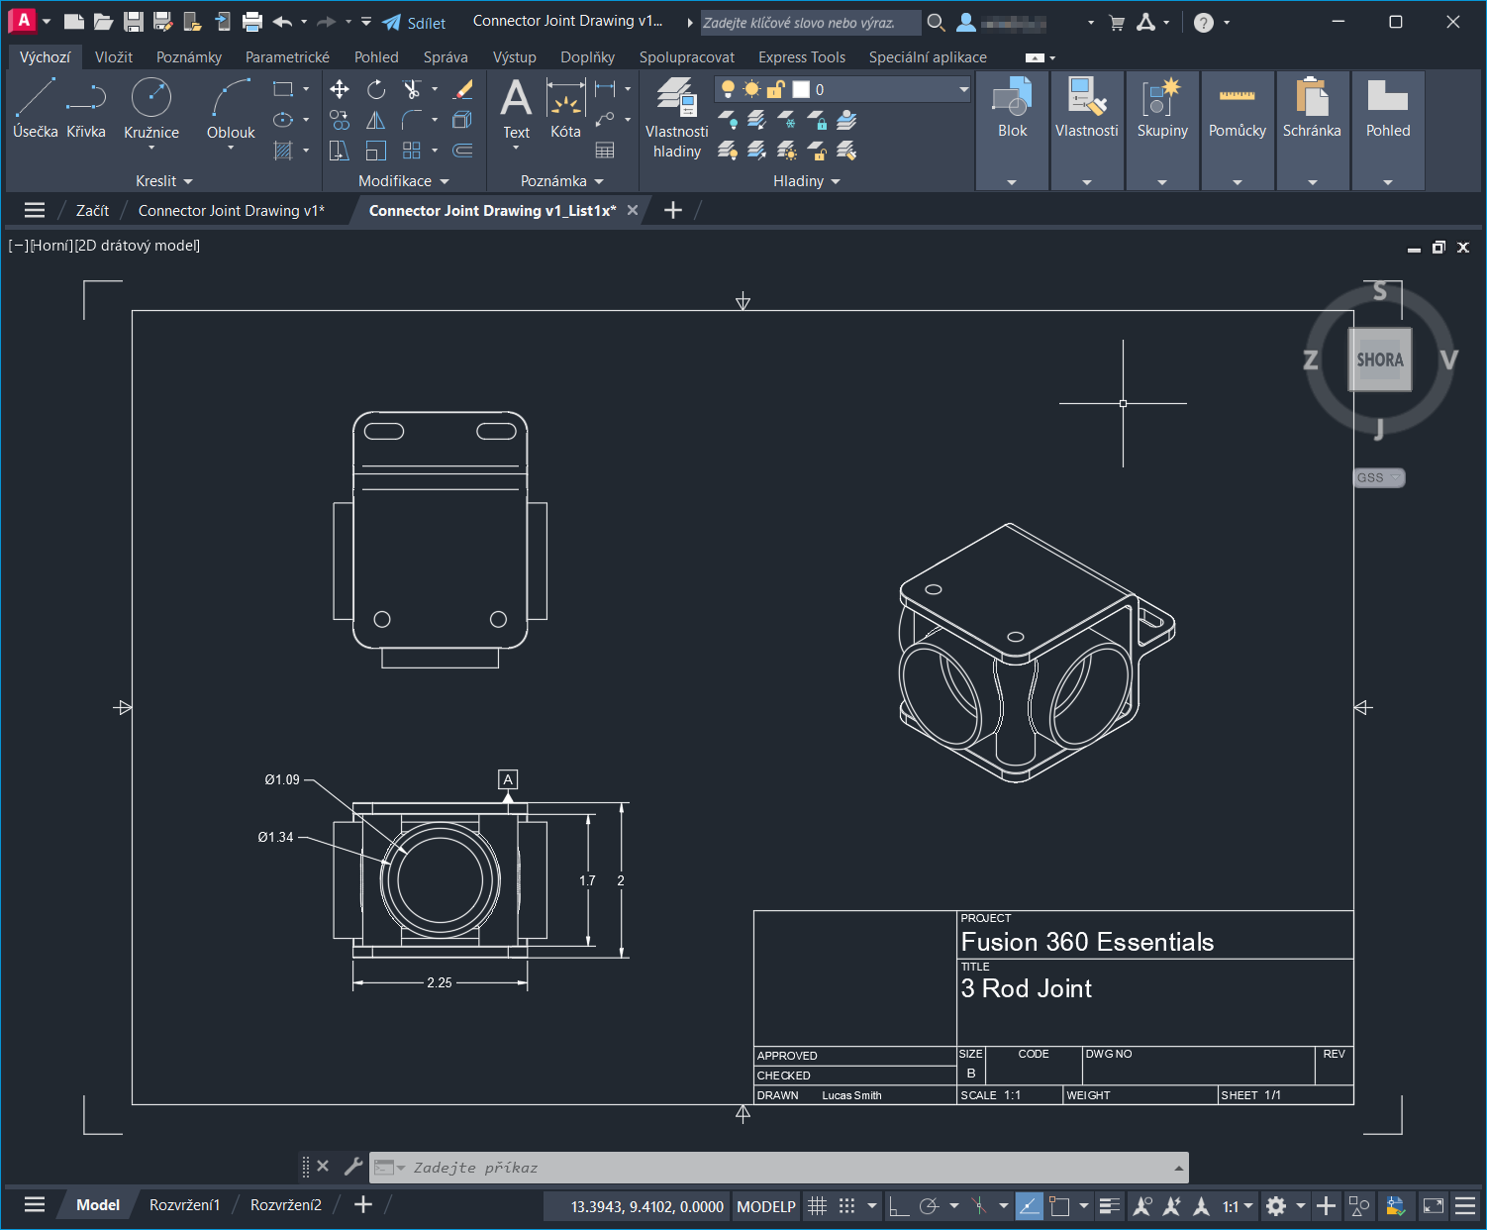
Task: Click the Erase tool icon
Action: click(462, 90)
